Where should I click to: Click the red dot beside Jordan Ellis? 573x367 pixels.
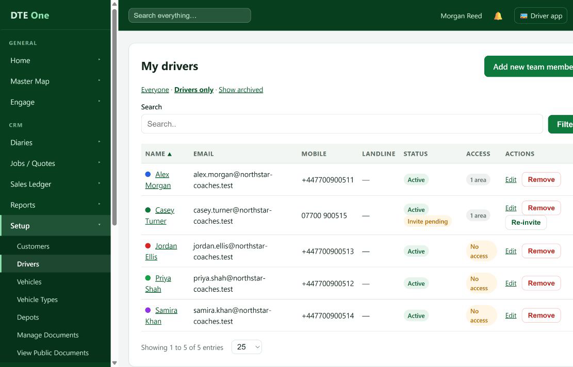(x=148, y=246)
